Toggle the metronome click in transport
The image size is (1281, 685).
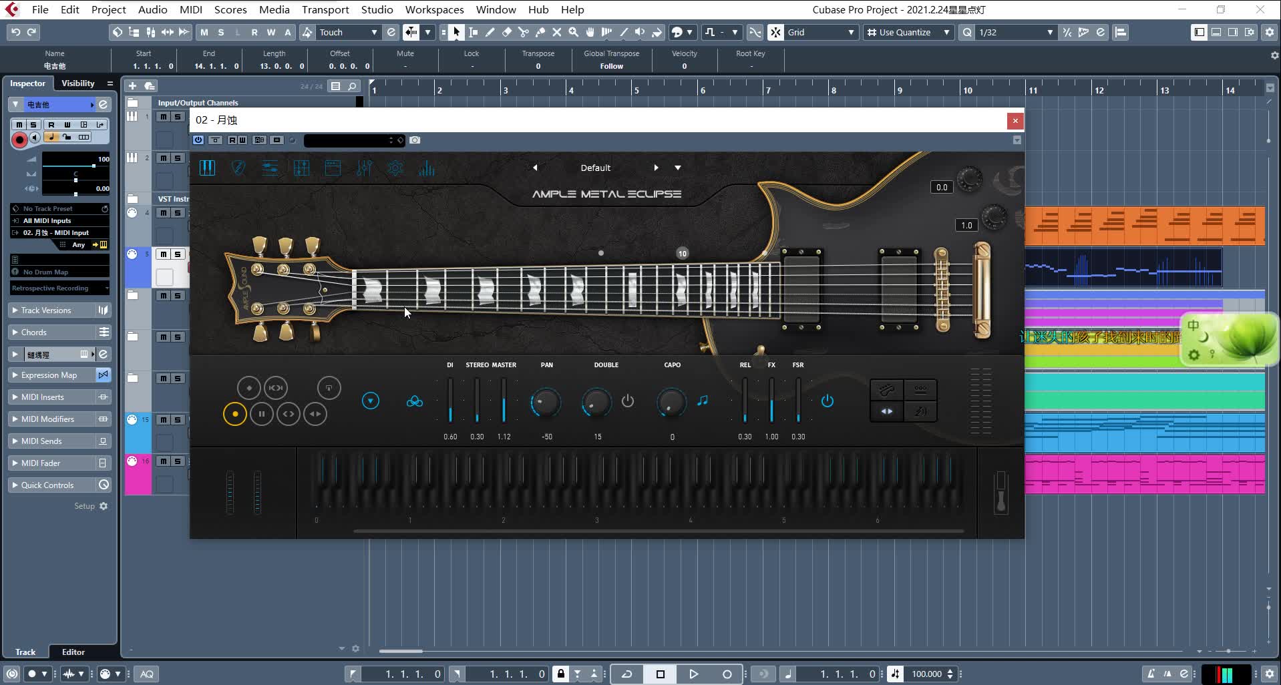tap(1151, 674)
